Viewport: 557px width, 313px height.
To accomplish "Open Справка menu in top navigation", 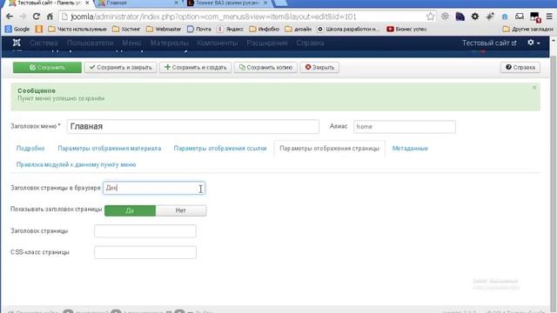I will point(310,43).
